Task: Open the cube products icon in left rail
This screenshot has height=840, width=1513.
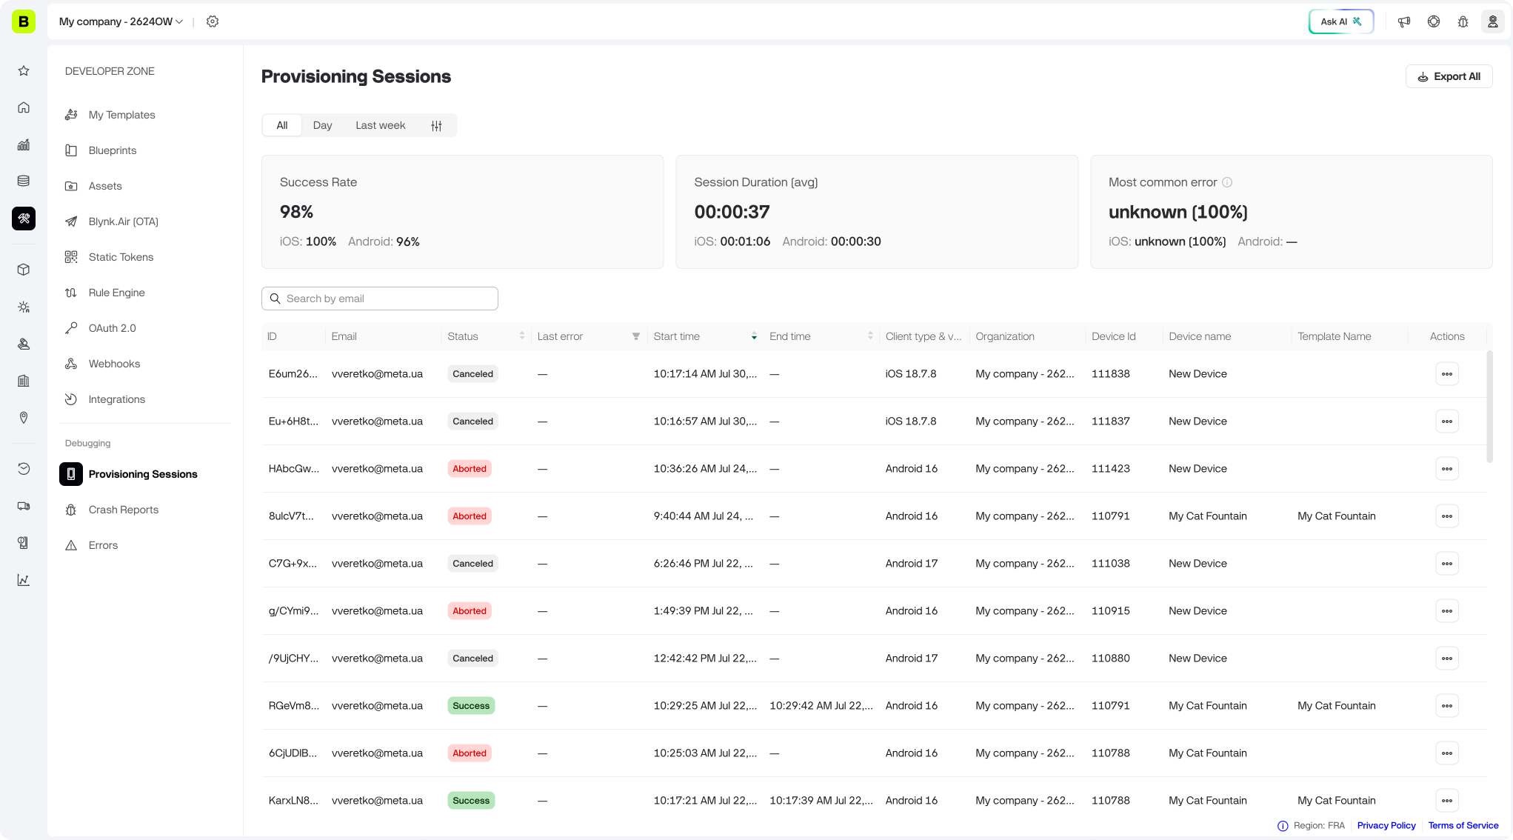Action: (24, 270)
